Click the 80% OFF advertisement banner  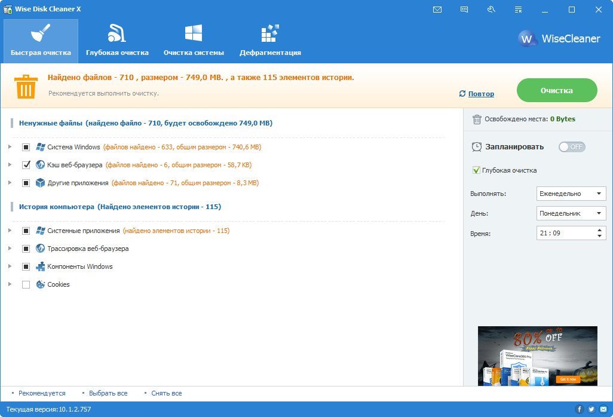tap(537, 355)
